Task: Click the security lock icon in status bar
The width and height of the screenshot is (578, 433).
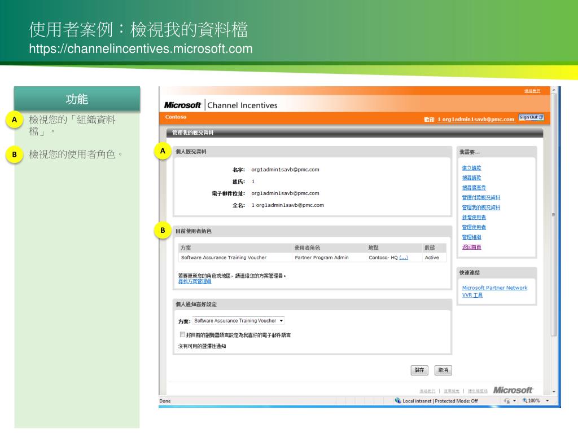Action: [507, 401]
